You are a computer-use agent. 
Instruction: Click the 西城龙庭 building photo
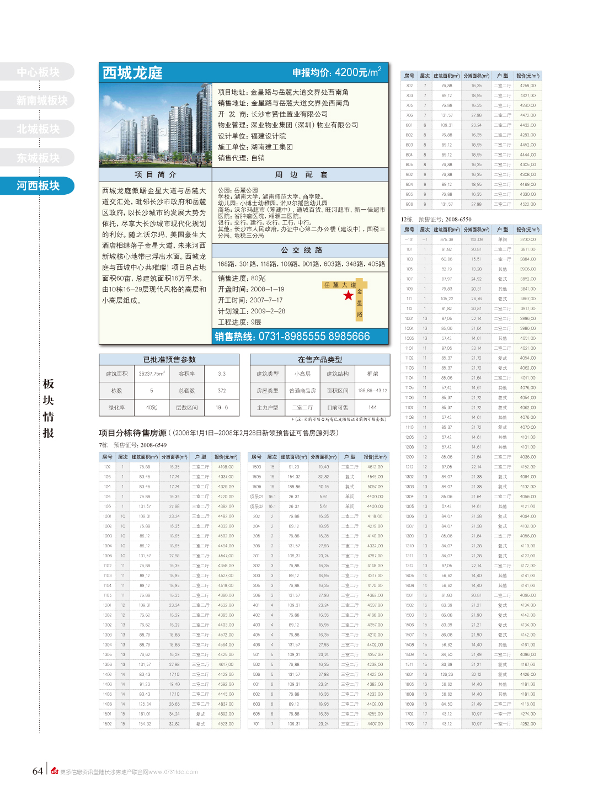155,125
